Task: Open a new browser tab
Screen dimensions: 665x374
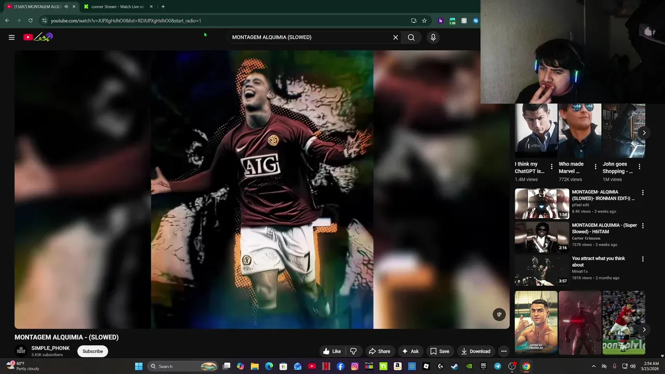Action: [163, 7]
